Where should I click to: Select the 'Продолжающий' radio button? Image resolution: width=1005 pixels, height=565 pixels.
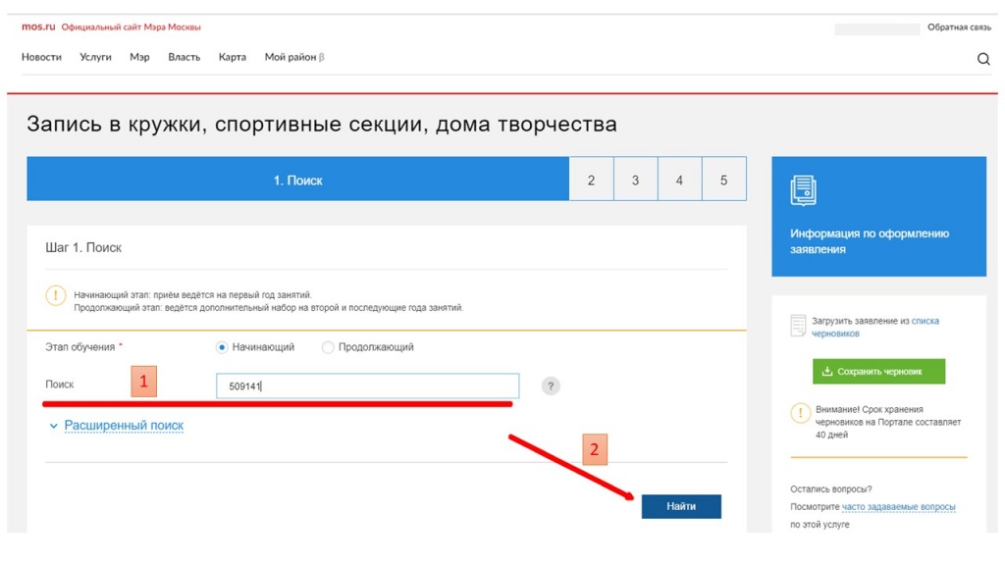click(328, 347)
